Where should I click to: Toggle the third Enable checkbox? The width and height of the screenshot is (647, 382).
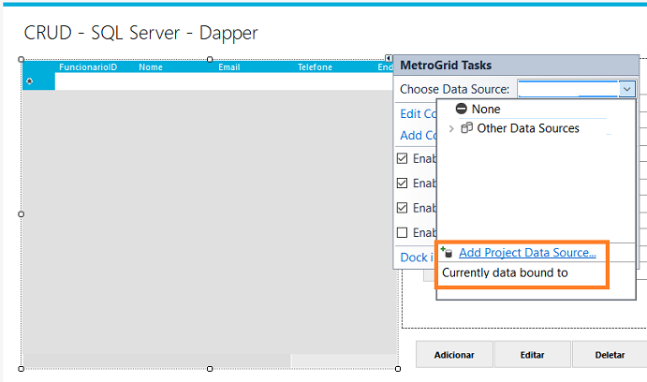[402, 208]
